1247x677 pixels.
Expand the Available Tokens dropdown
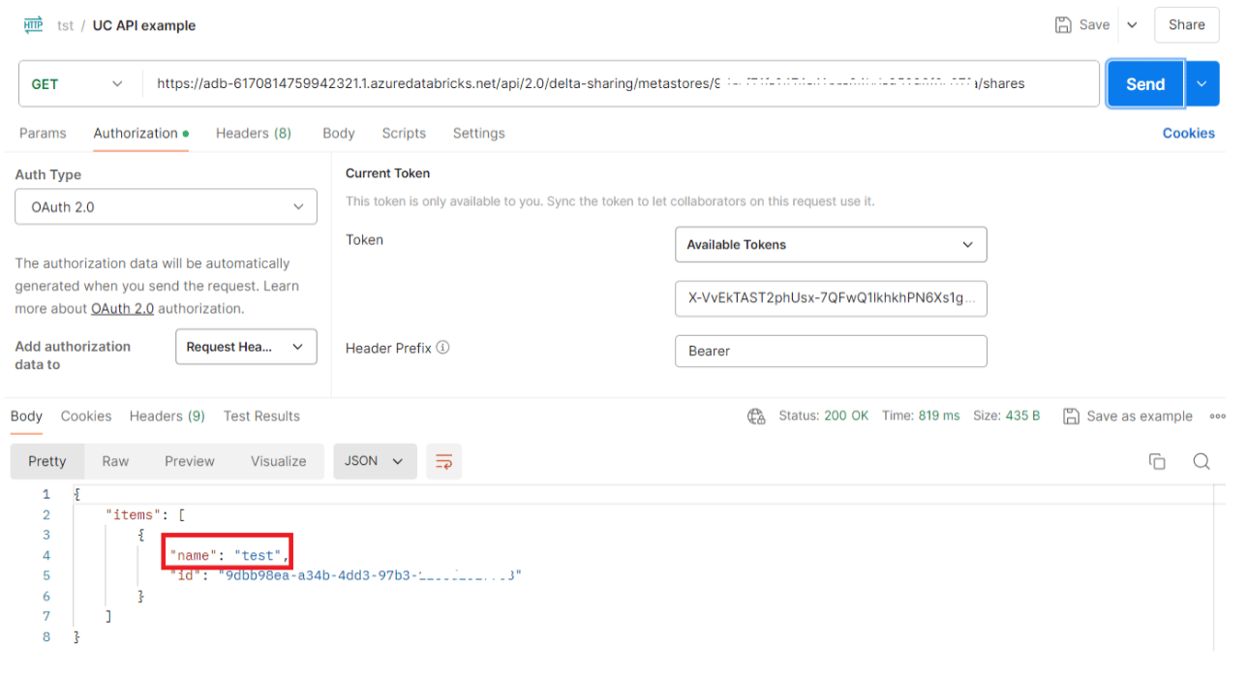pos(831,244)
